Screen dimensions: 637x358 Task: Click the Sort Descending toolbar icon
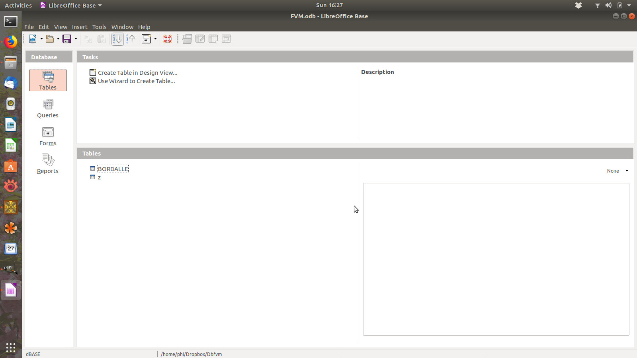131,39
